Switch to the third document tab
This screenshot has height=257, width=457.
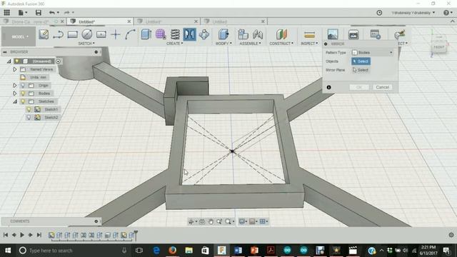click(x=167, y=21)
